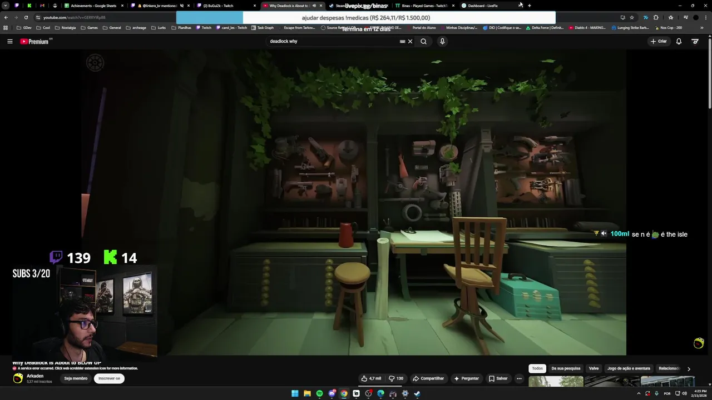Open the Delta Force bookmark
Image resolution: width=712 pixels, height=400 pixels.
click(545, 27)
